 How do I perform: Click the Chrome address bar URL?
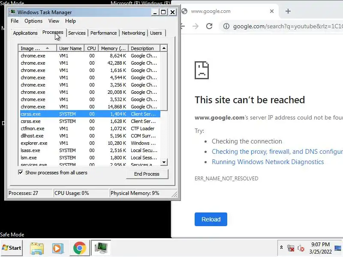288,26
